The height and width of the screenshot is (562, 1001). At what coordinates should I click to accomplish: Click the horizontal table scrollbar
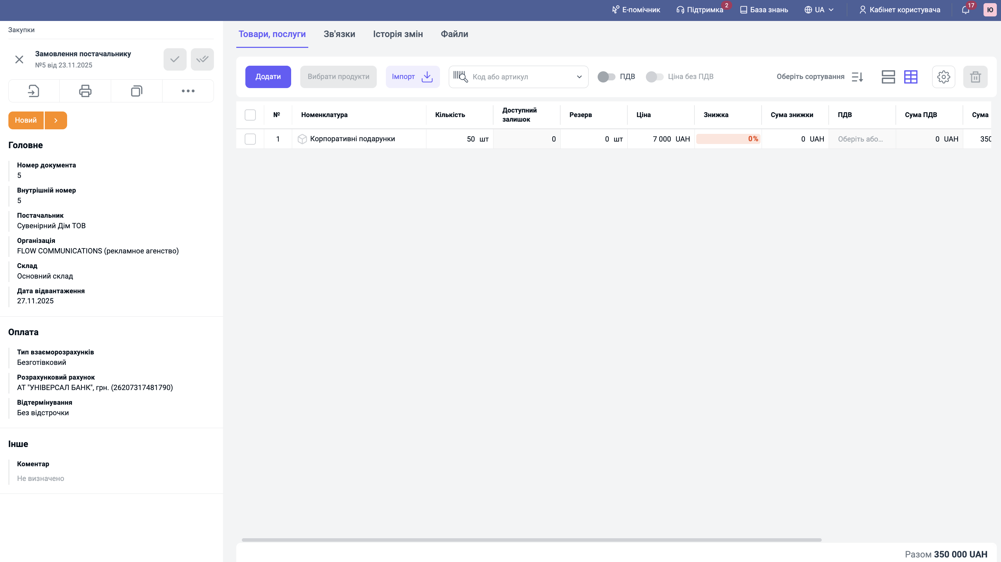pos(531,540)
